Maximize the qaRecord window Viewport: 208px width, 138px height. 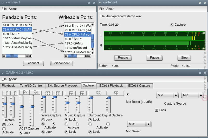click(x=200, y=3)
